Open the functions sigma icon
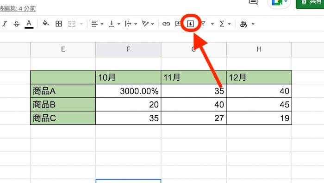The height and width of the screenshot is (183, 324). click(222, 24)
